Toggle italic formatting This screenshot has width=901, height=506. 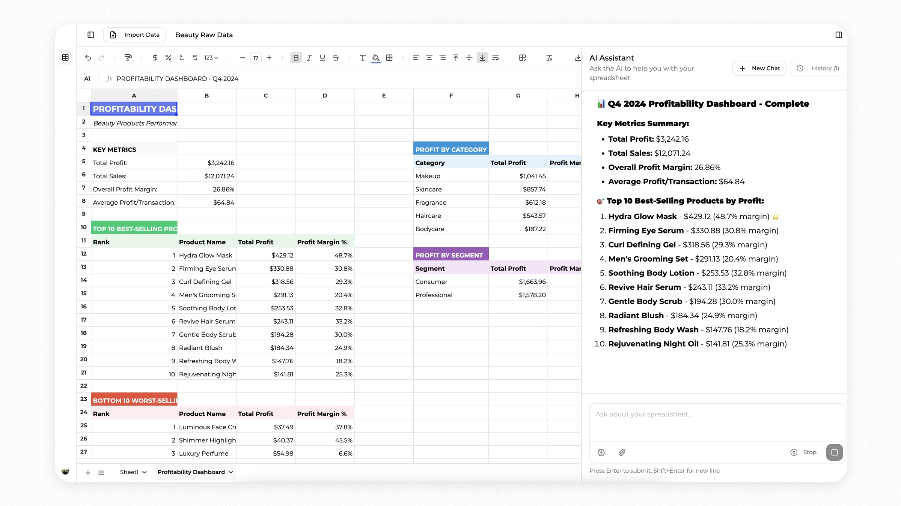(309, 58)
